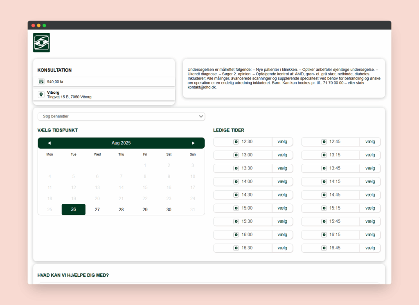419x305 pixels.
Task: Pick the 28th on the calendar
Action: point(121,210)
